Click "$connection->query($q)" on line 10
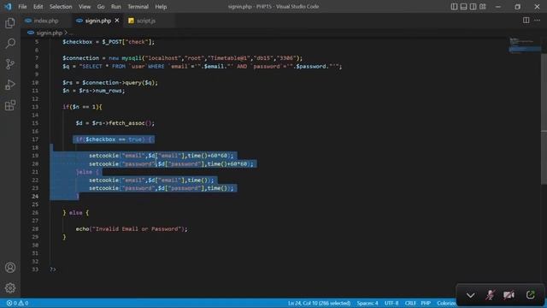 [119, 83]
